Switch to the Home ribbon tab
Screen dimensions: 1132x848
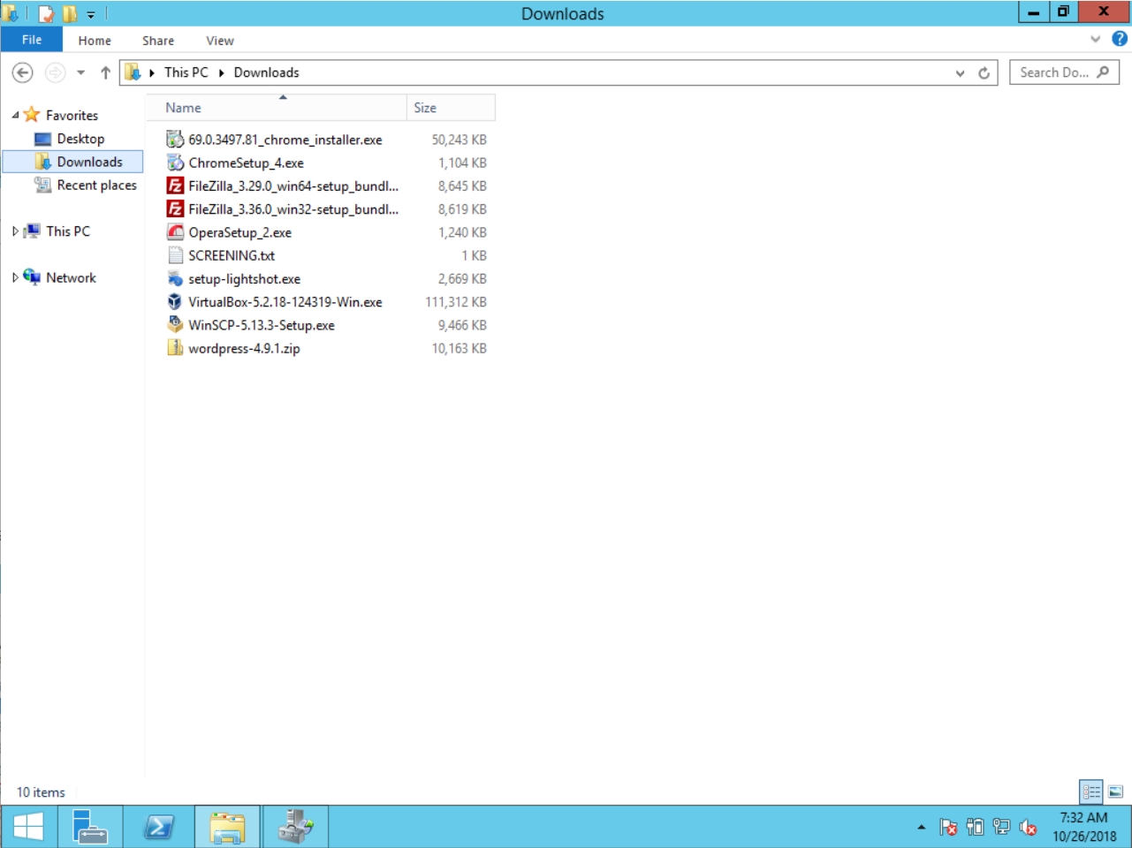95,41
